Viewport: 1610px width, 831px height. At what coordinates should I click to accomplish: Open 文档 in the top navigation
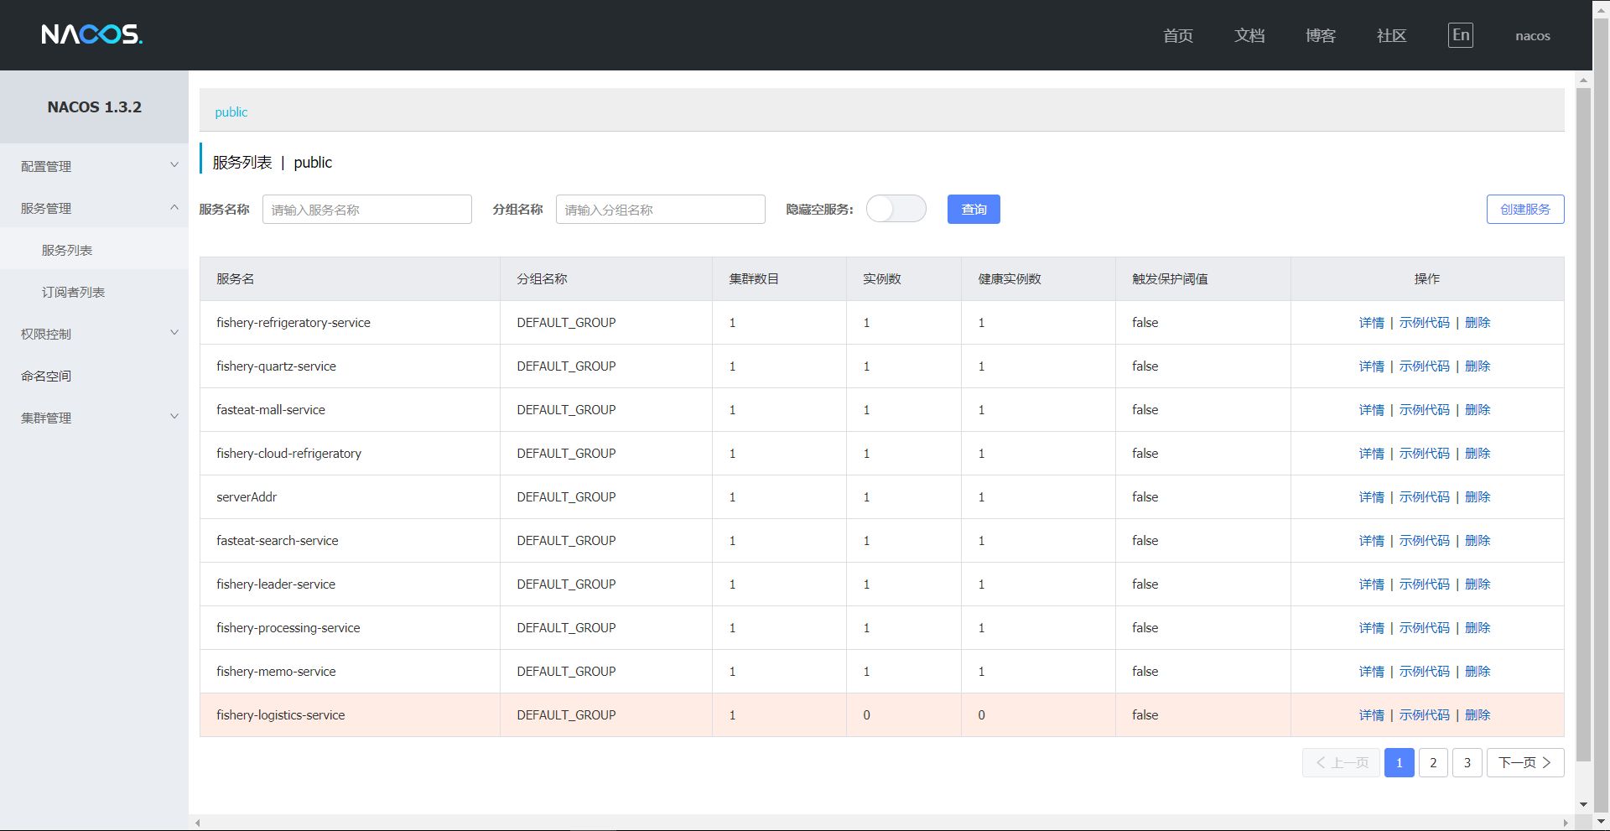point(1249,35)
